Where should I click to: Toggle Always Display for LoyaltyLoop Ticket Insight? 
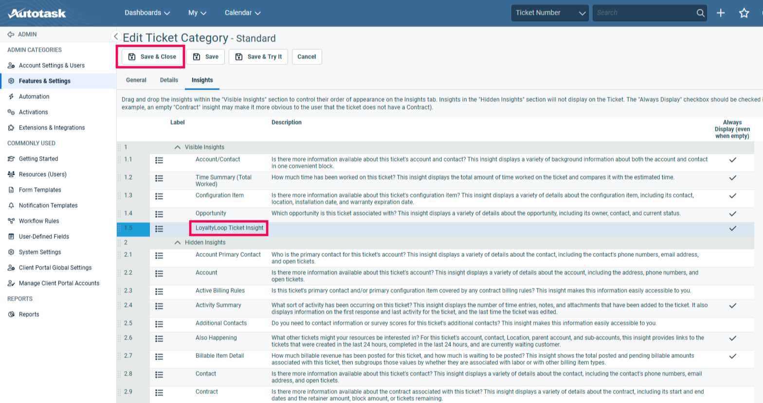pyautogui.click(x=732, y=228)
